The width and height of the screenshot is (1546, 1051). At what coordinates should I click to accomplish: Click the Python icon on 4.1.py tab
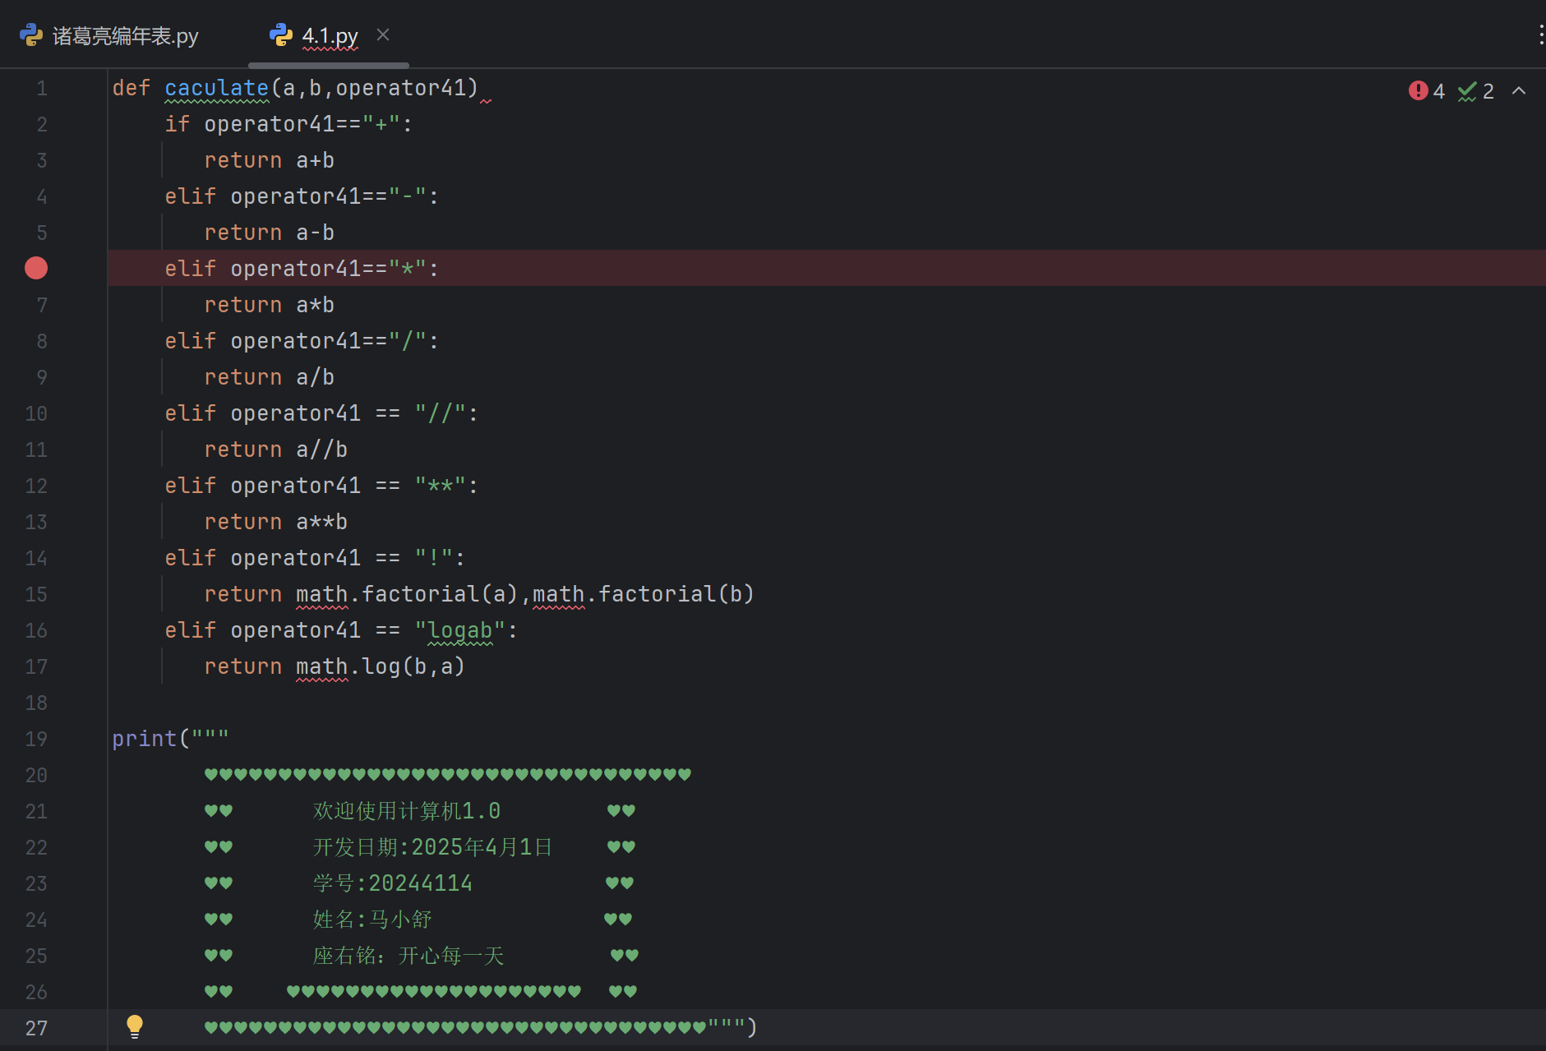[x=281, y=35]
